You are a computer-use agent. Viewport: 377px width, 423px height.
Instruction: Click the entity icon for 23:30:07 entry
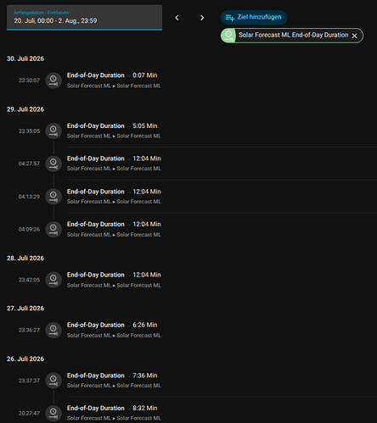coord(53,81)
